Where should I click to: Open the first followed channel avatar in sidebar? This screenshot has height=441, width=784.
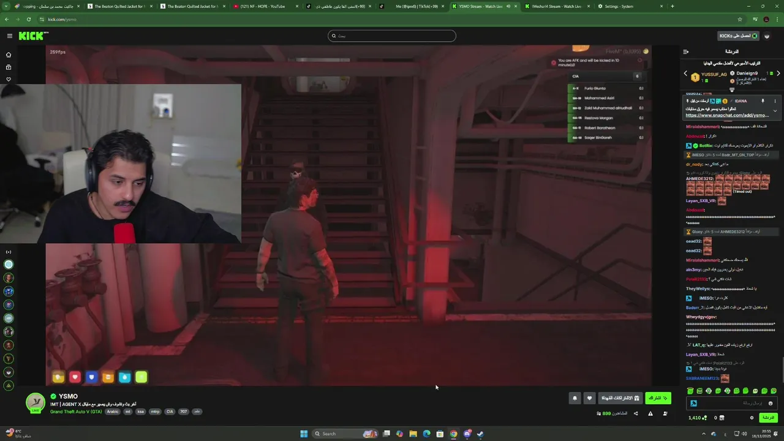coord(9,265)
